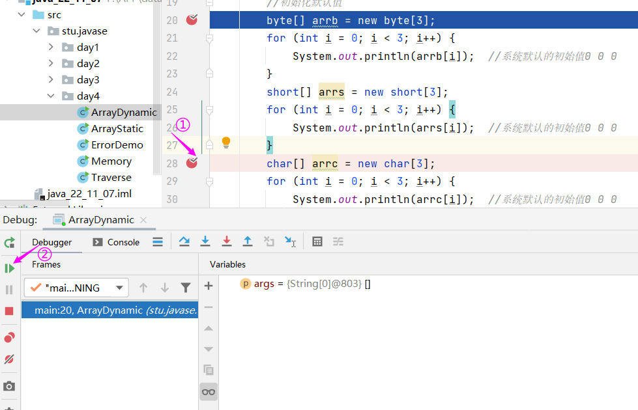Move watch down in Variables panel
The height and width of the screenshot is (410, 638).
pyautogui.click(x=209, y=349)
